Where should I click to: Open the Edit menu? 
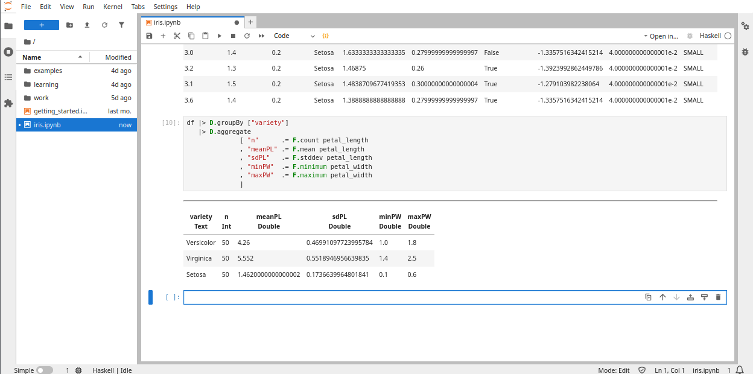(45, 7)
